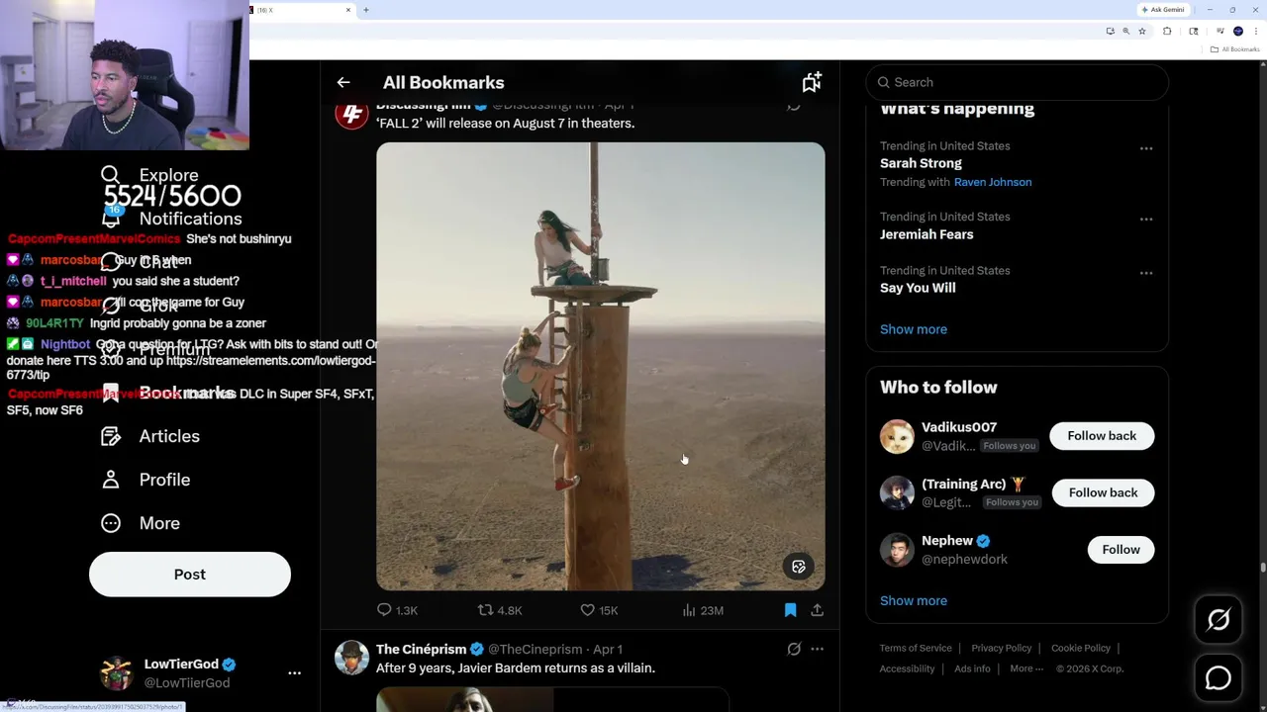Screen dimensions: 1267x712
Task: Share the FALL 2 post
Action: point(818,610)
